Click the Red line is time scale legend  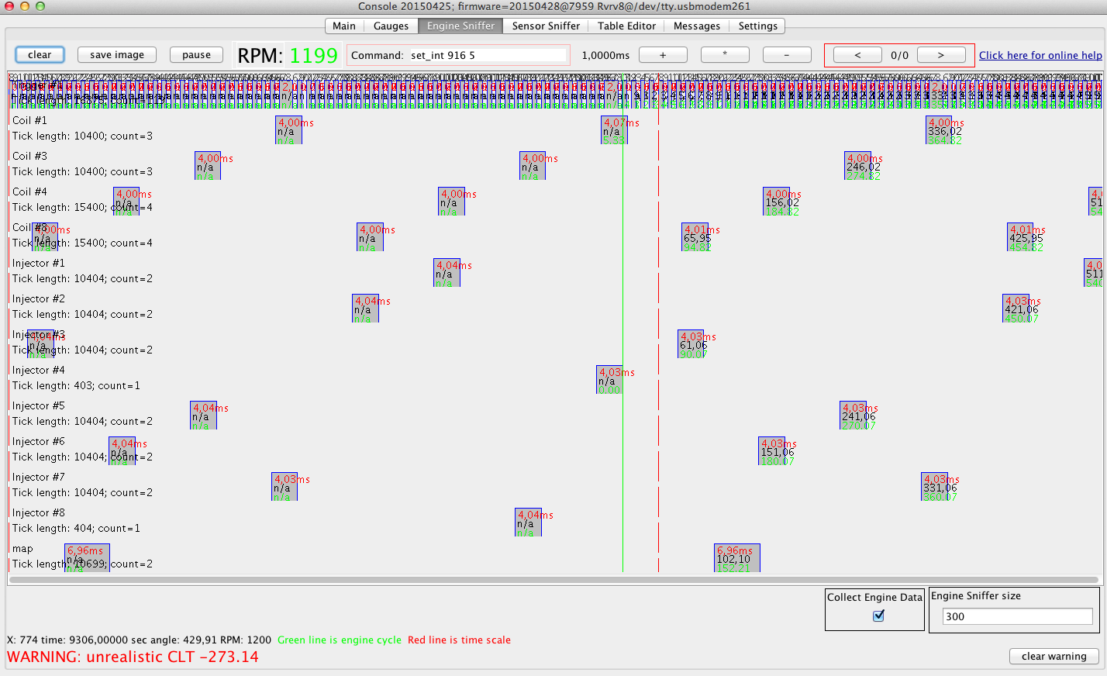(x=459, y=640)
